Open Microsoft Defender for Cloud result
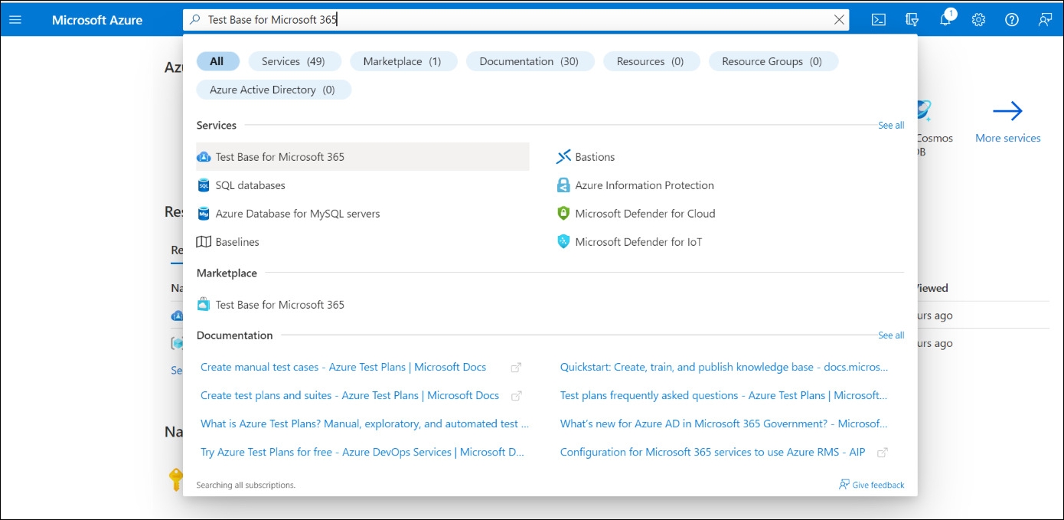The height and width of the screenshot is (520, 1064). tap(645, 214)
